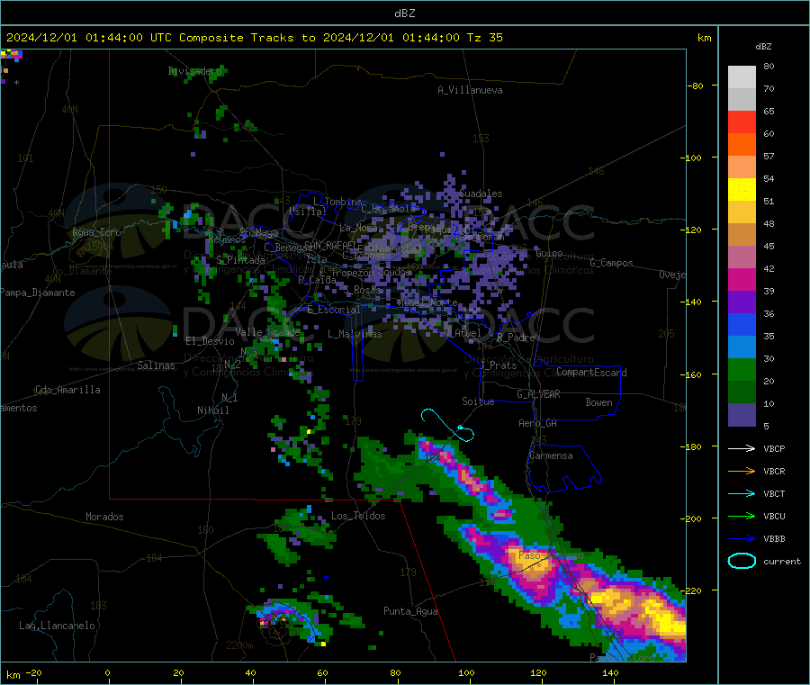The height and width of the screenshot is (685, 810).
Task: Click the cyan 'current' ellipse legend icon
Action: (742, 561)
